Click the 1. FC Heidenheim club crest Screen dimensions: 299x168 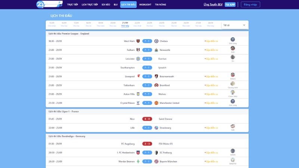(138, 153)
